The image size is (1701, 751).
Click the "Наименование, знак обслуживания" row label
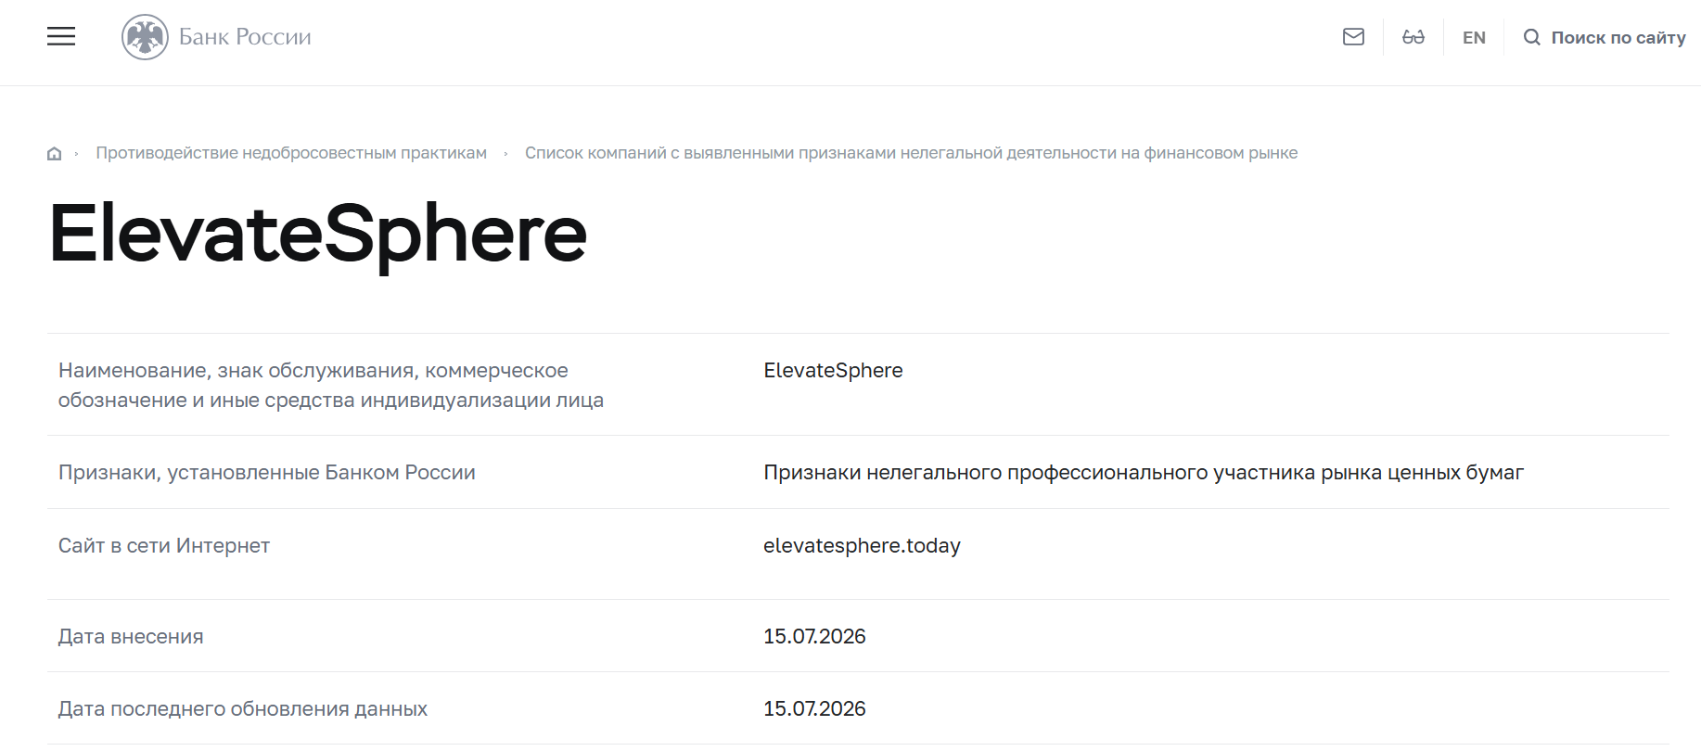click(331, 385)
